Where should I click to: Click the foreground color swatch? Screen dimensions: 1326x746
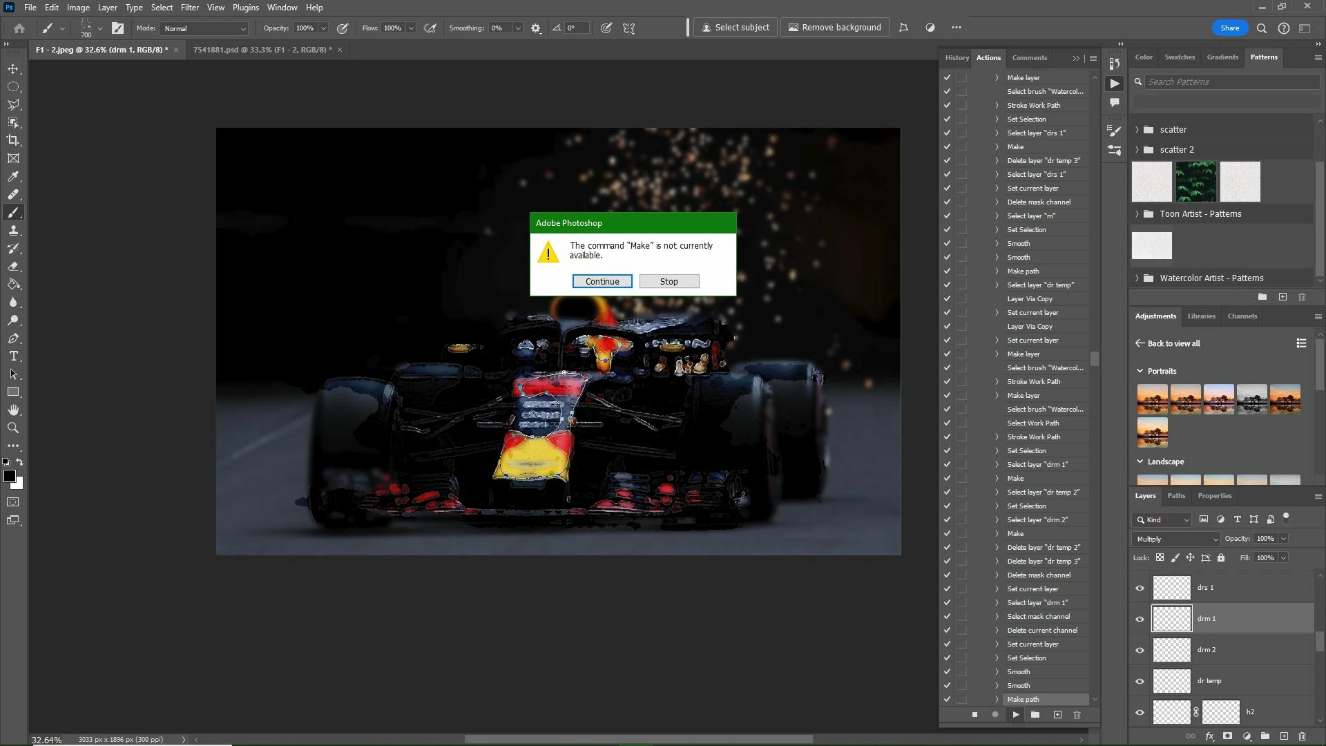point(10,476)
